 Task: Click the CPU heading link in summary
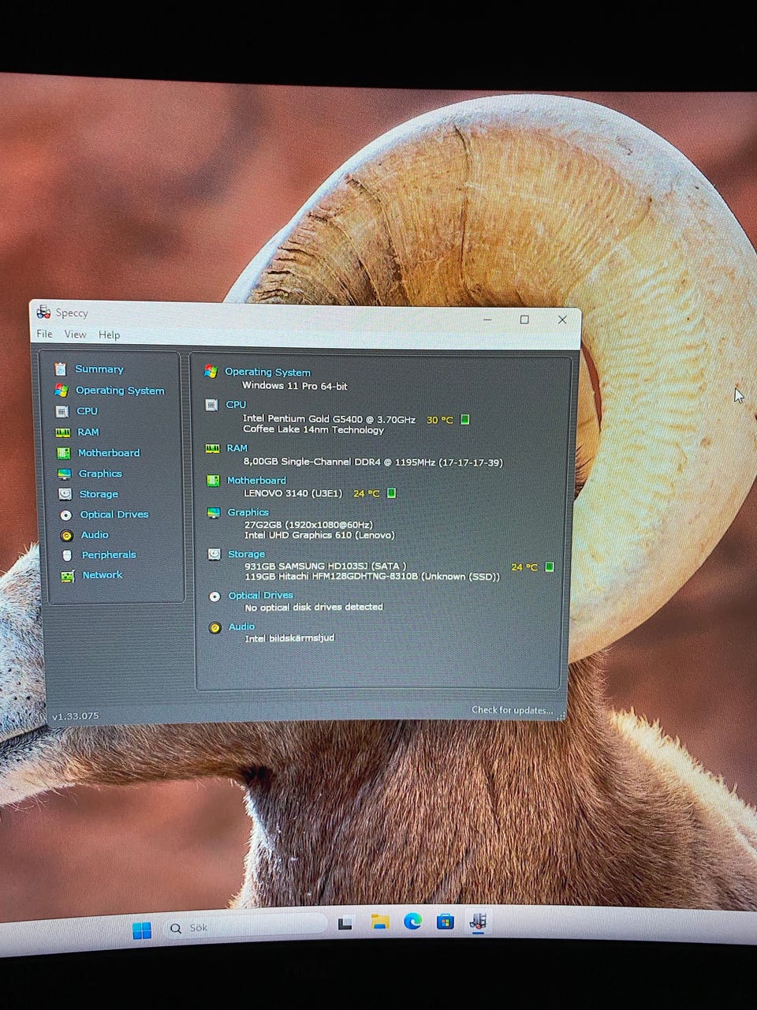pyautogui.click(x=236, y=405)
